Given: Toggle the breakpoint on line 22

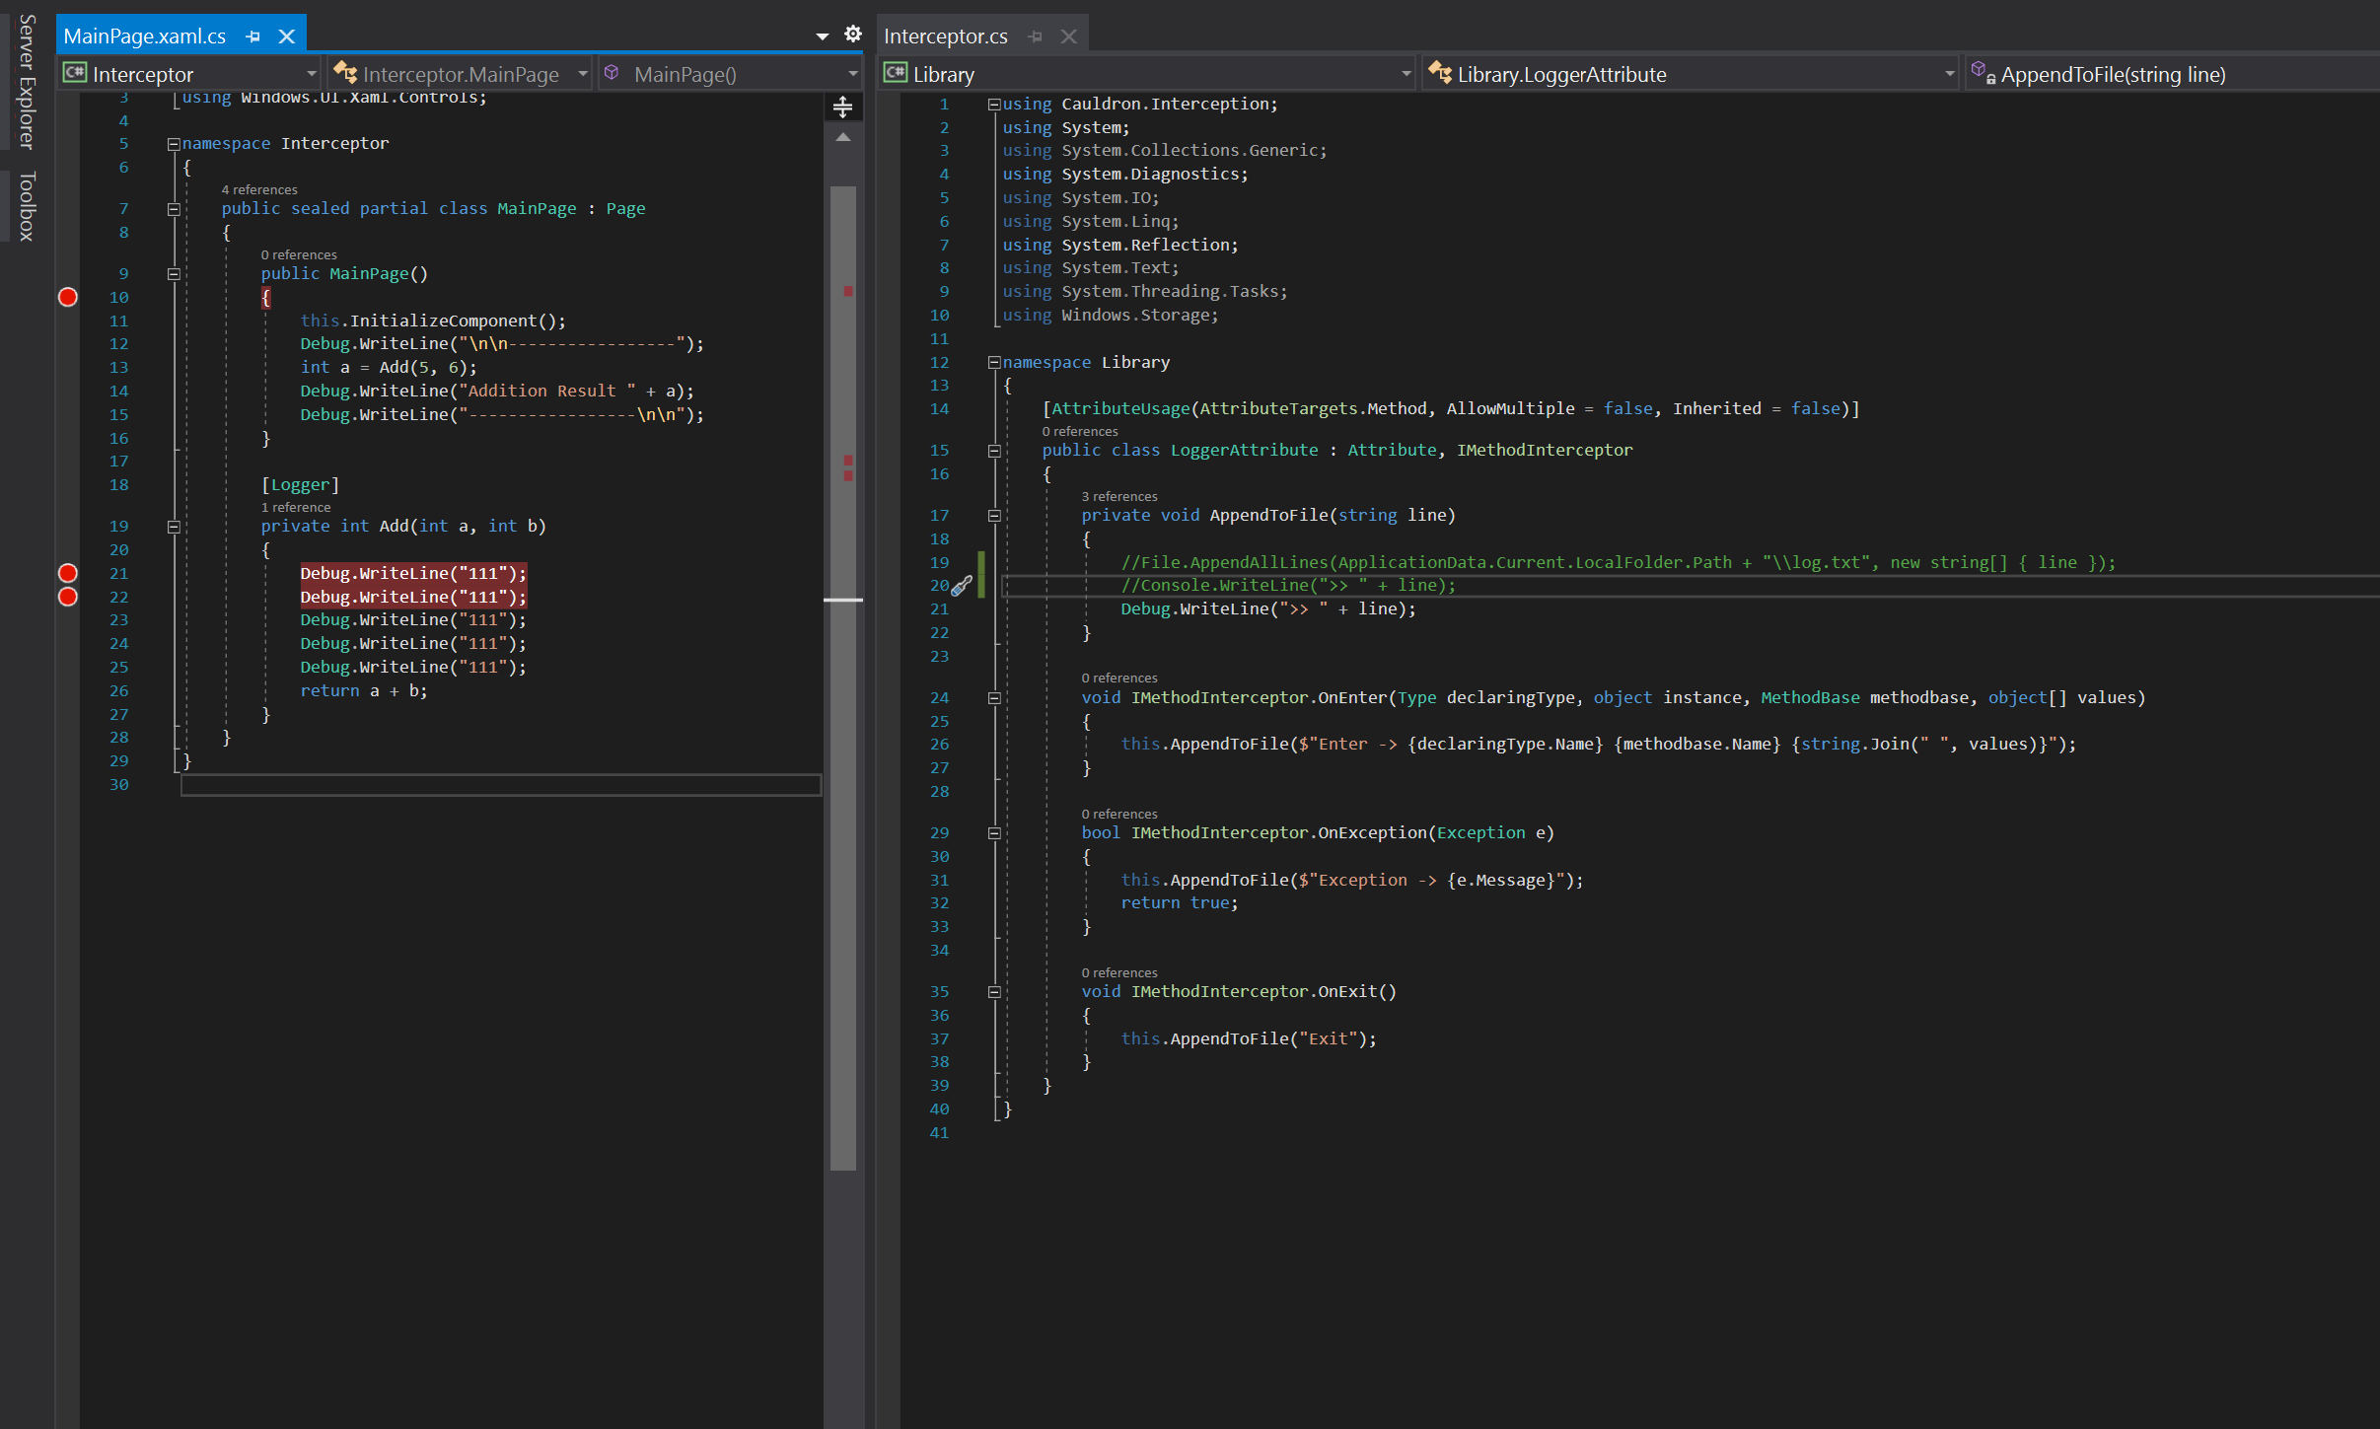Looking at the screenshot, I should pyautogui.click(x=67, y=597).
